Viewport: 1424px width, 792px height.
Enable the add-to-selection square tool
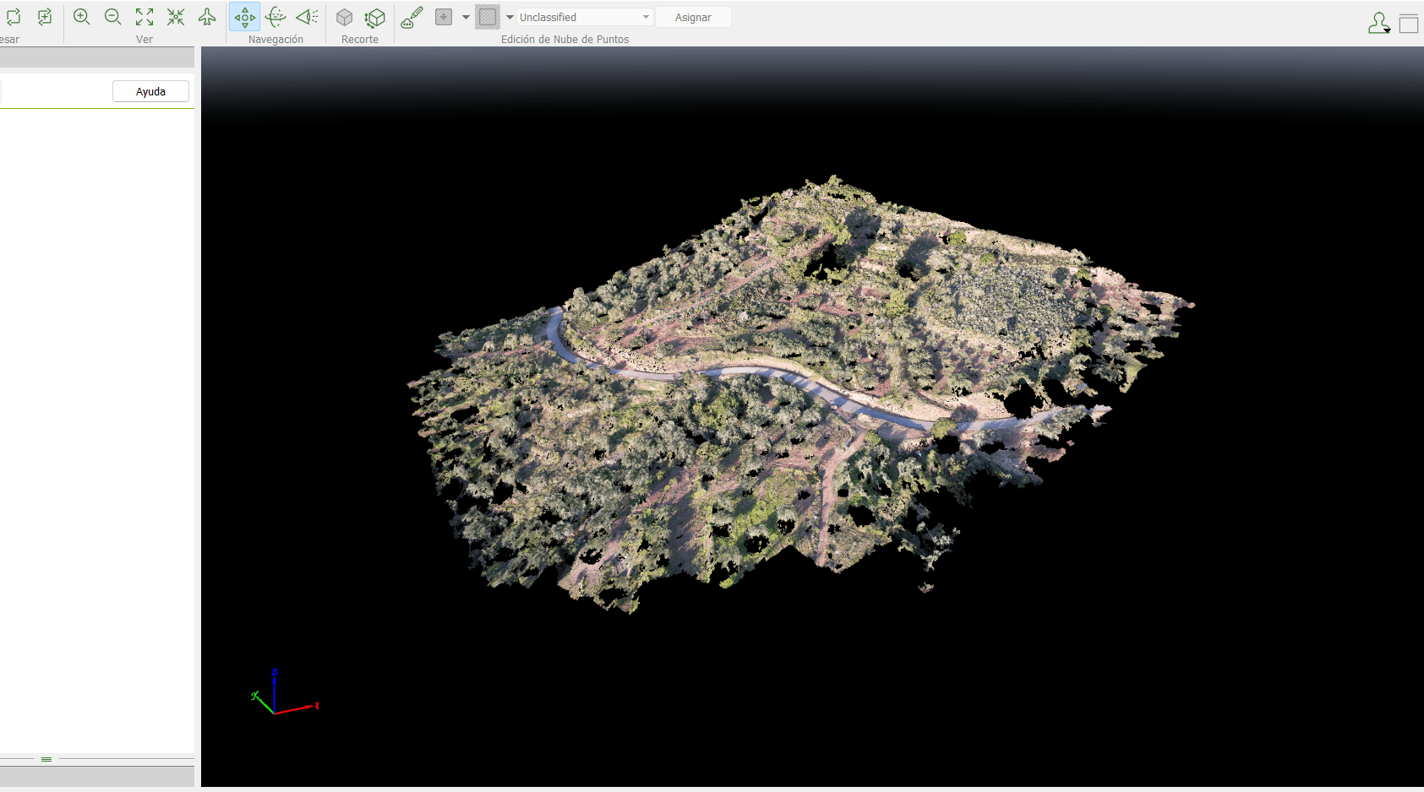(444, 17)
